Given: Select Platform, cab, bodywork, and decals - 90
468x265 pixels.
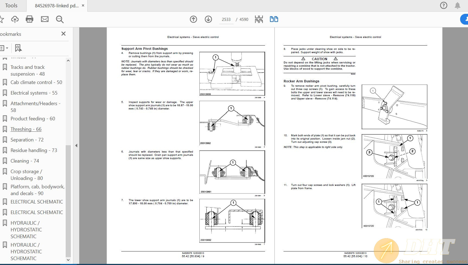Looking at the screenshot, I should [37, 190].
